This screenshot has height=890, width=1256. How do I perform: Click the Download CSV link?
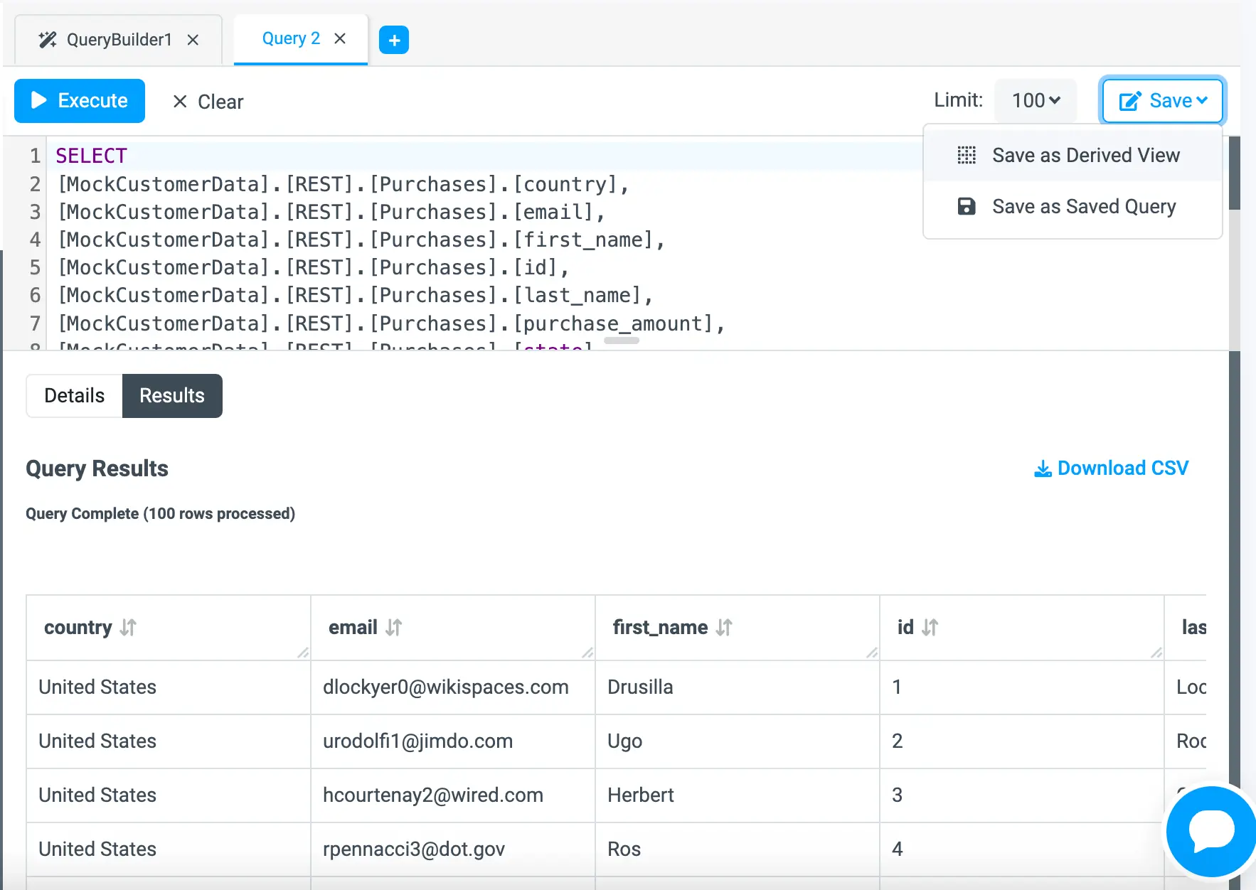coord(1111,468)
